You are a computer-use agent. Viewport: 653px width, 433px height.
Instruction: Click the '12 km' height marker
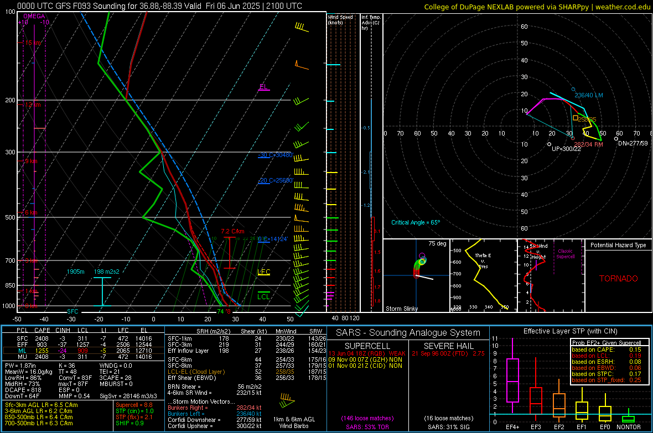coord(33,105)
